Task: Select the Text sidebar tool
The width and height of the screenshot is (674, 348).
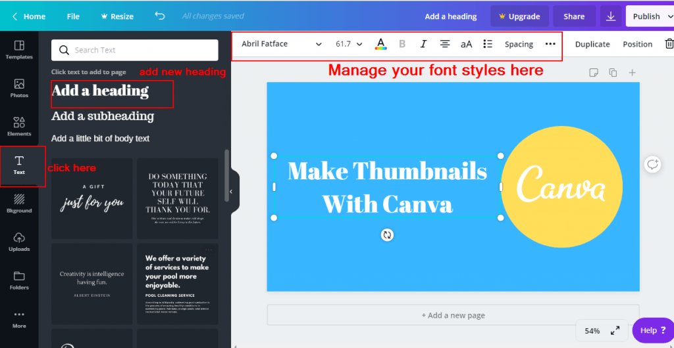Action: point(19,165)
